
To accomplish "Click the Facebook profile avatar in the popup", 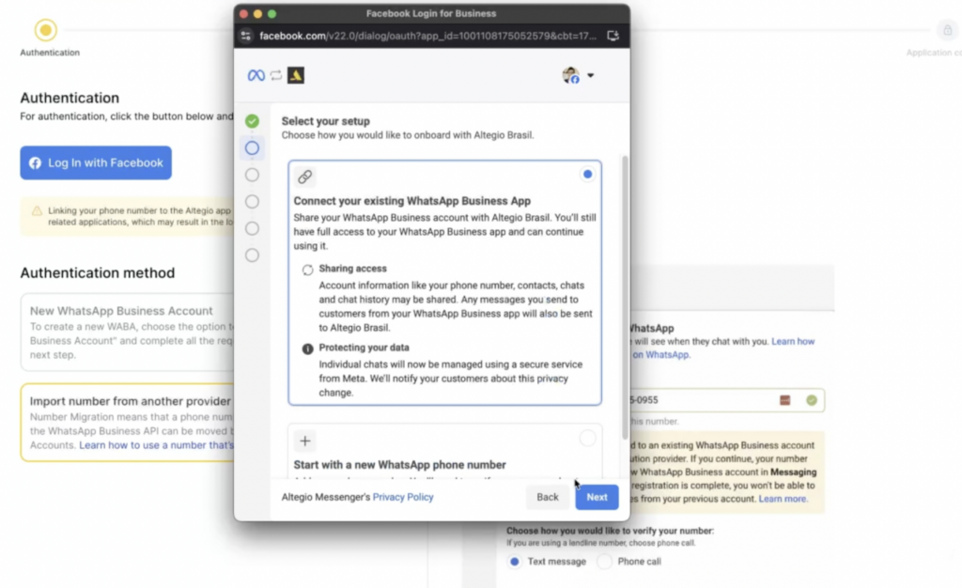I will (570, 75).
